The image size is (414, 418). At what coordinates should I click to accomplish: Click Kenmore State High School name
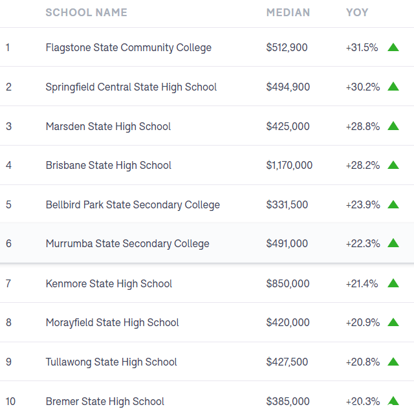tap(109, 283)
